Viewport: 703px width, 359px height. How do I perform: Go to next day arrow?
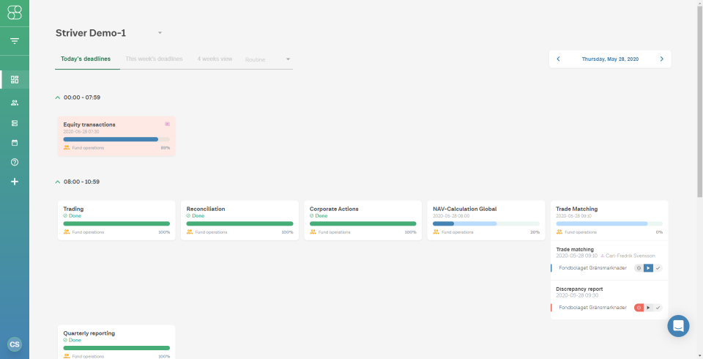coord(662,59)
